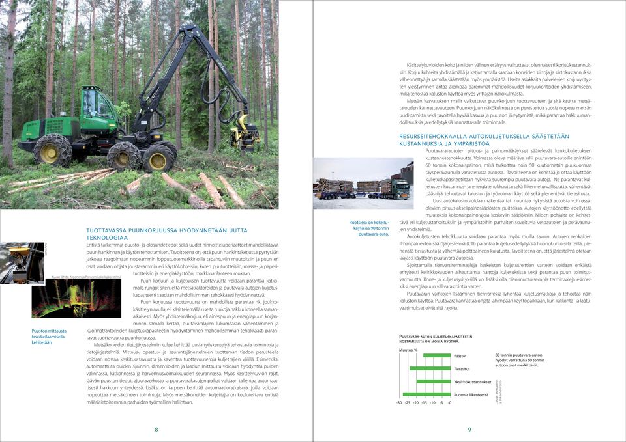
Task: Click the 'Päästöt' bar label
Action: pos(460,356)
